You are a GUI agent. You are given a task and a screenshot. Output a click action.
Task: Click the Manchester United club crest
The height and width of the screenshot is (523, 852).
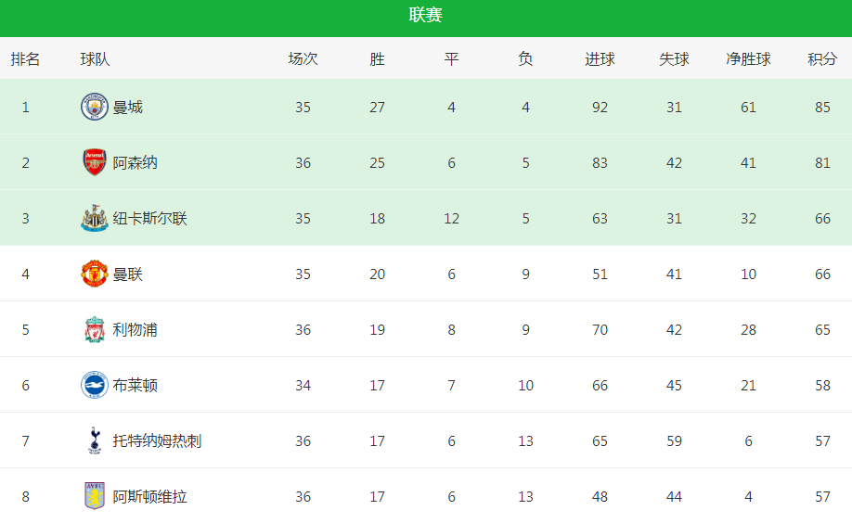[x=95, y=274]
